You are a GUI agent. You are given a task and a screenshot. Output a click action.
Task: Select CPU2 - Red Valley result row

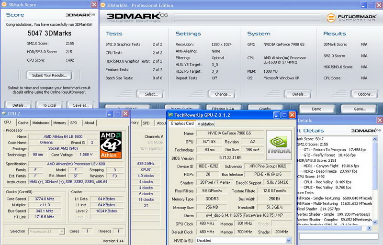tap(327, 187)
